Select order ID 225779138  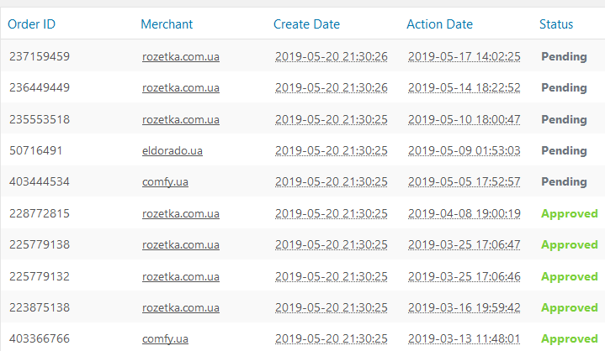click(40, 245)
